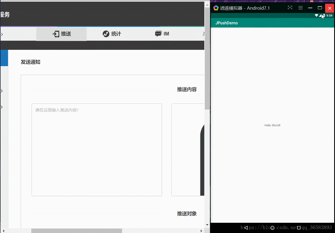The width and height of the screenshot is (335, 233).
Task: Tap the 9:59 clock in status bar
Action: [329, 15]
